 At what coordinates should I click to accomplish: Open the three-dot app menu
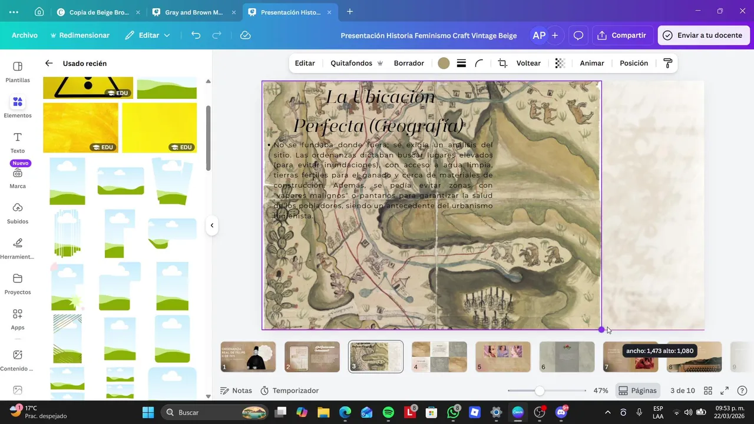(14, 12)
